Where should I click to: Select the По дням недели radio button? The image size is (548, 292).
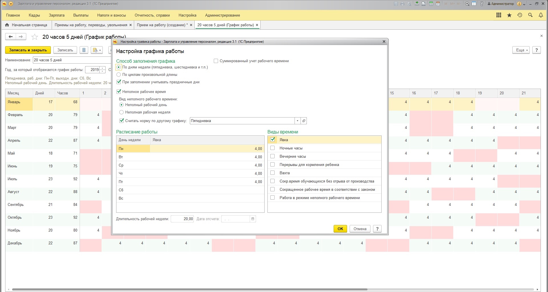pos(119,67)
